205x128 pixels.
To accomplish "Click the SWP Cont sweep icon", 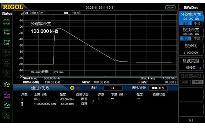I will [6, 42].
